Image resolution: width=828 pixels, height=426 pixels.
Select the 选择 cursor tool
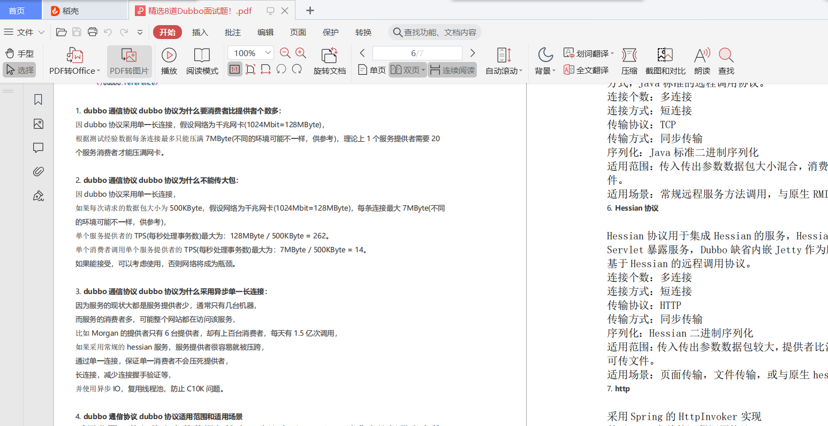[x=20, y=70]
